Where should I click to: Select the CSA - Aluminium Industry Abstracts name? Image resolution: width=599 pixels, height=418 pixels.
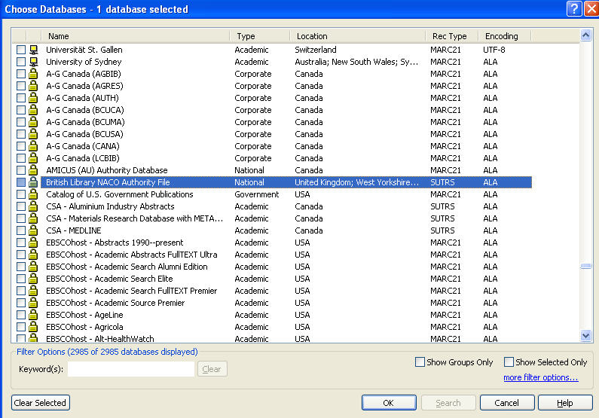110,206
